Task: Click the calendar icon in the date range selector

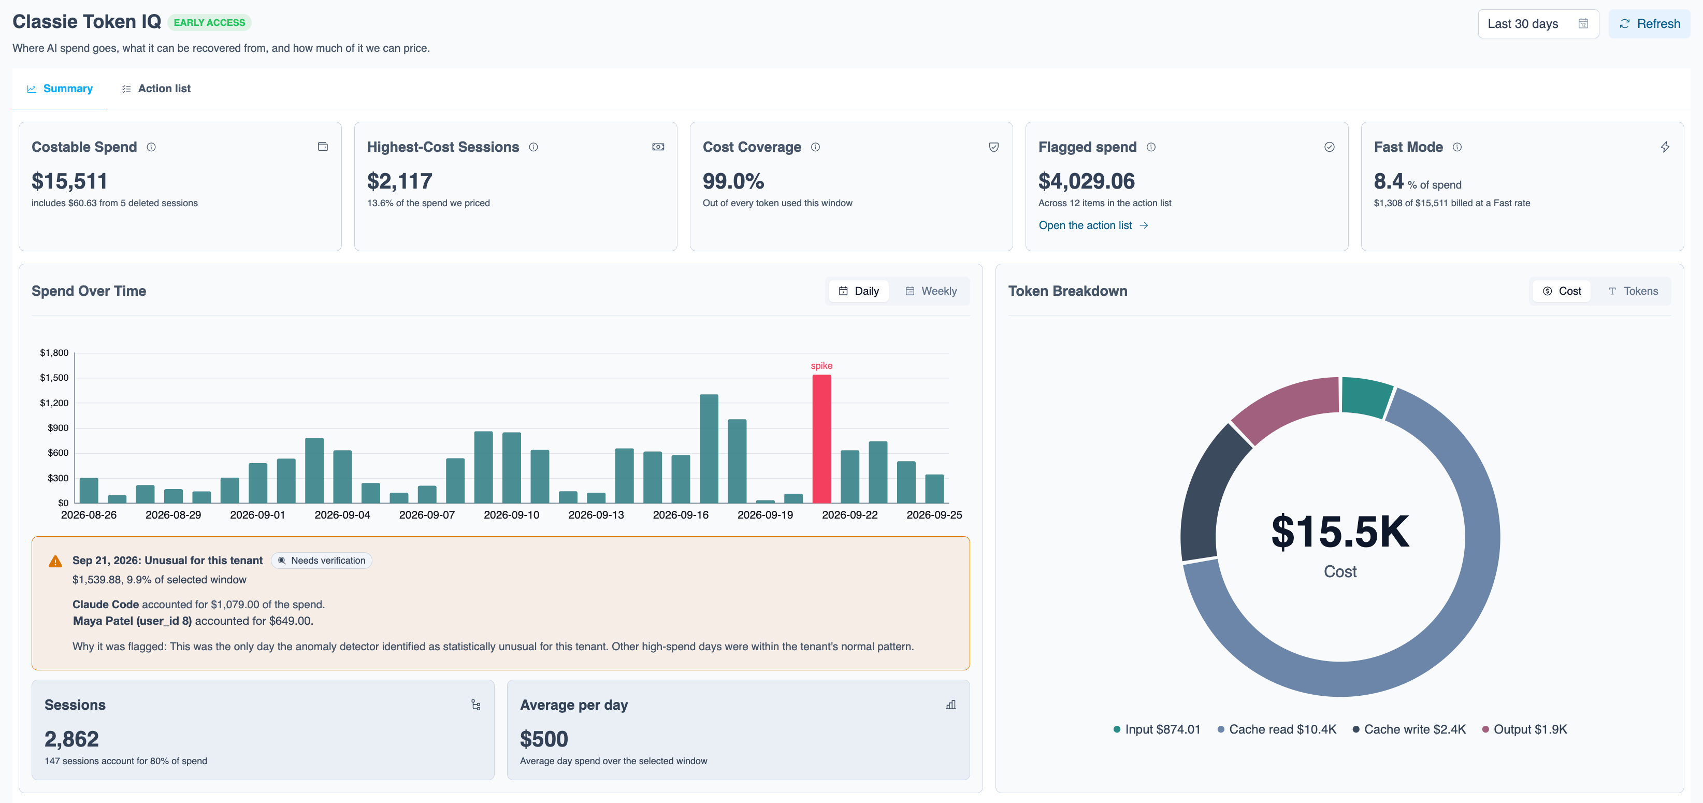Action: coord(1583,24)
